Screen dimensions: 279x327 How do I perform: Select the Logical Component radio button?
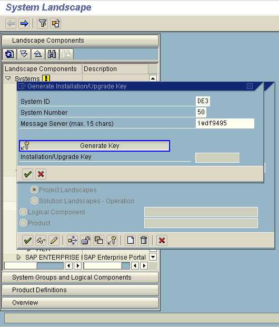tap(23, 212)
